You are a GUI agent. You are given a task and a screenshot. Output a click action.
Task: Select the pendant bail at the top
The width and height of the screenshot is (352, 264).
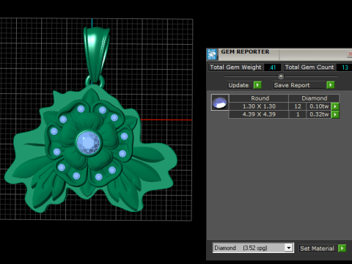96,55
